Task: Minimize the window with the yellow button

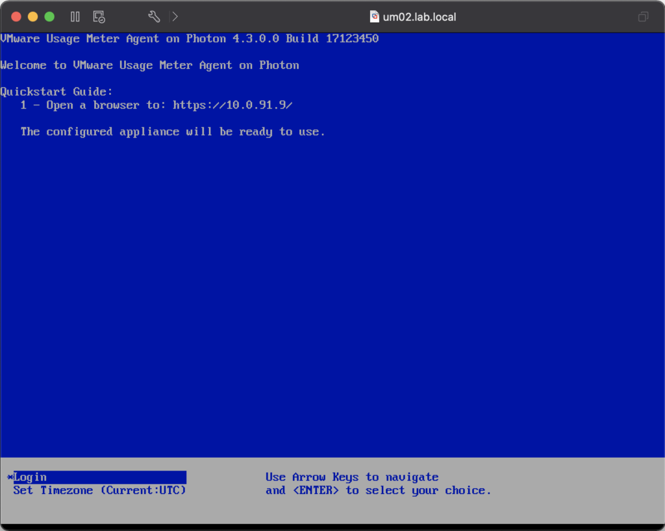Action: (32, 16)
